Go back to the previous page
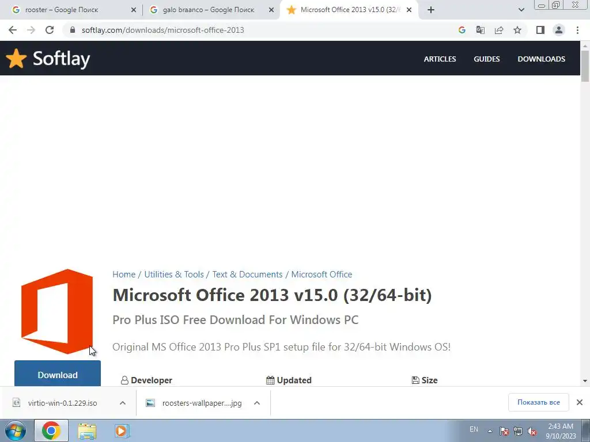 (13, 30)
